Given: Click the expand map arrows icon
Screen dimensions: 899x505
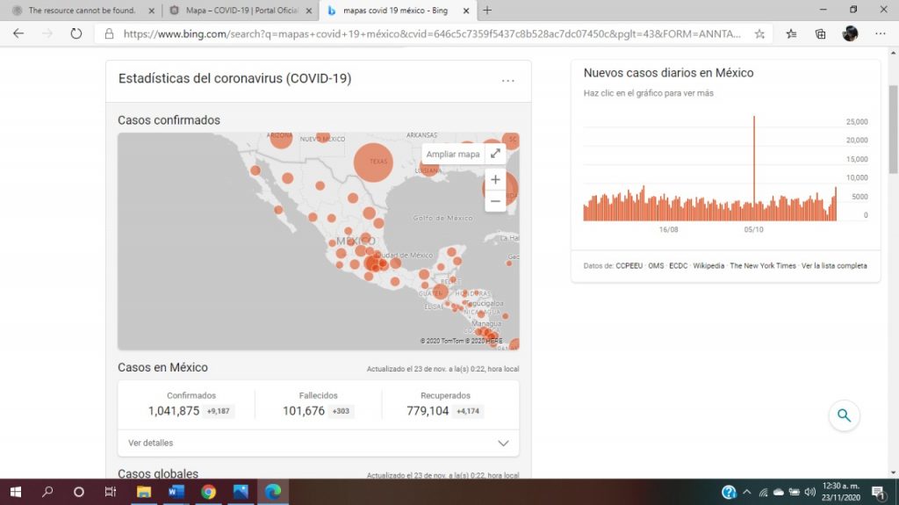Looking at the screenshot, I should tap(495, 153).
